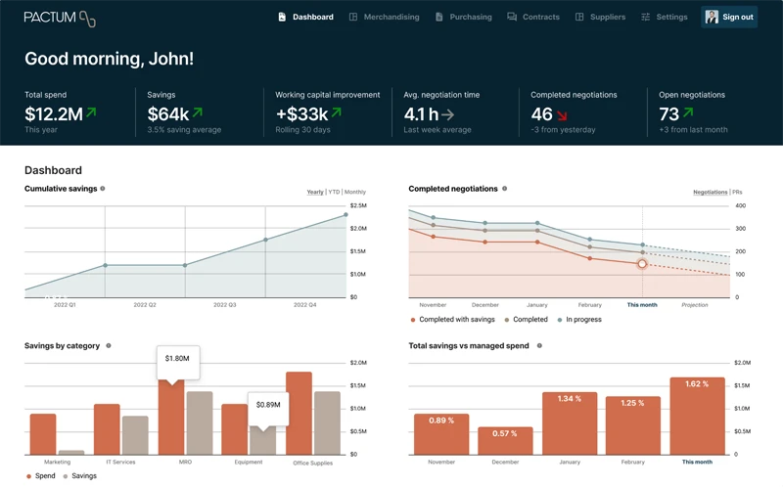Open the Contracts menu item

(540, 17)
